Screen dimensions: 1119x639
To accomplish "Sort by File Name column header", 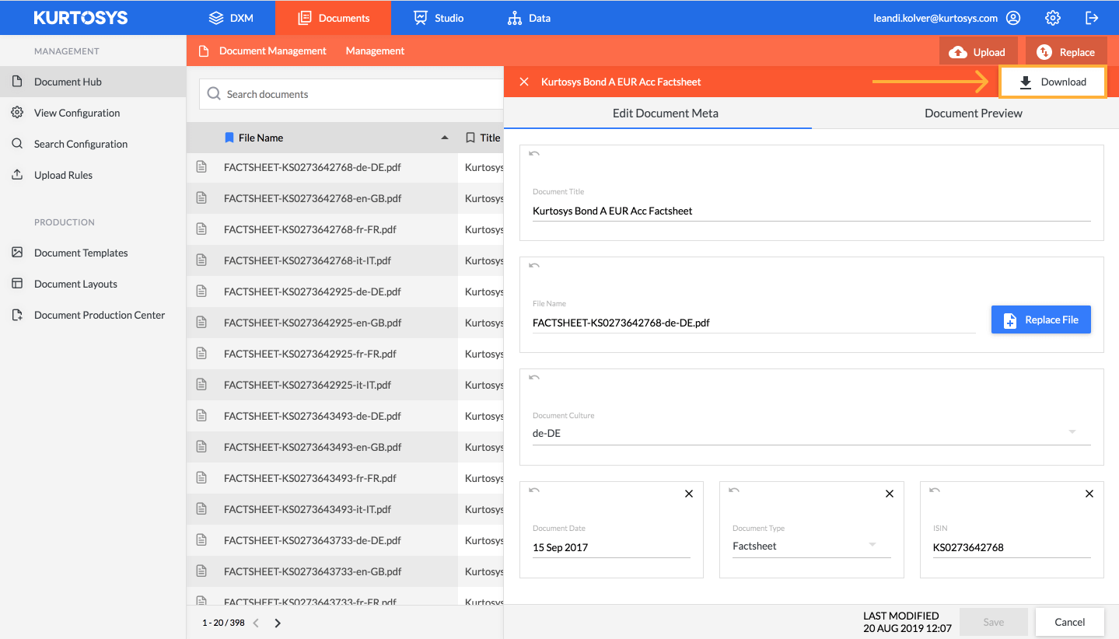I will (261, 138).
